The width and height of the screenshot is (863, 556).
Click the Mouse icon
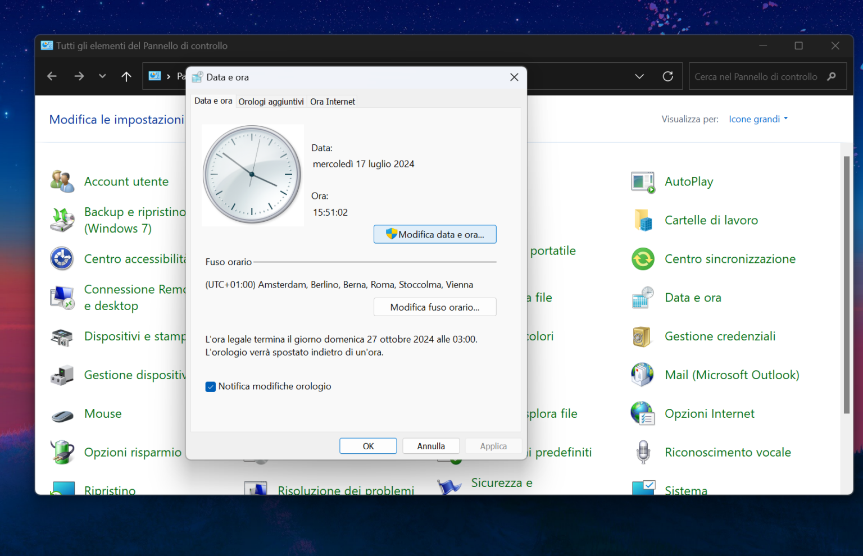click(62, 415)
